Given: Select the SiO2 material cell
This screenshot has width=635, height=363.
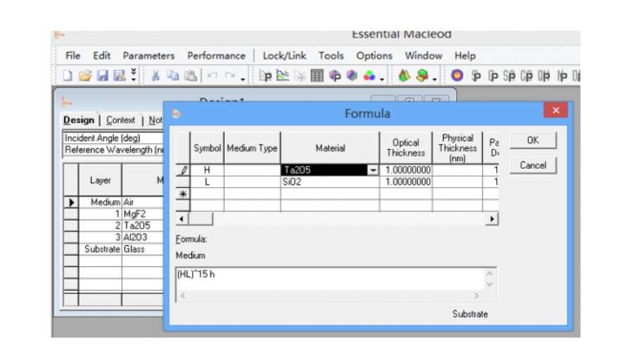Looking at the screenshot, I should click(329, 182).
